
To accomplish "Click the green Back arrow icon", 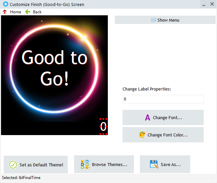I will click(x=28, y=12).
